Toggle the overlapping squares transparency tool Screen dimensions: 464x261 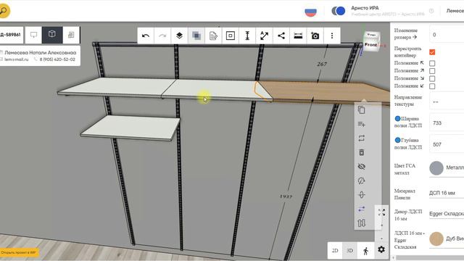(x=196, y=36)
